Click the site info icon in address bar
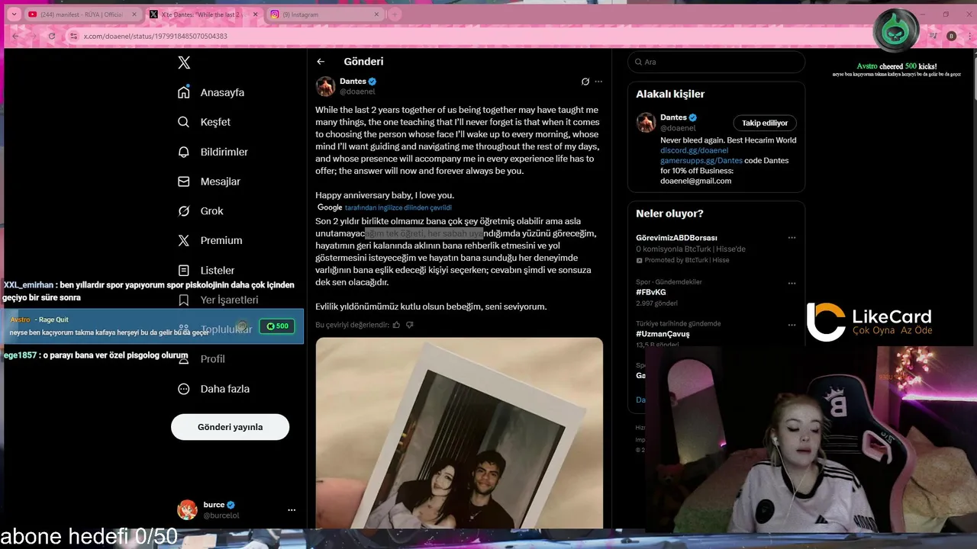Image resolution: width=977 pixels, height=549 pixels. tap(73, 36)
